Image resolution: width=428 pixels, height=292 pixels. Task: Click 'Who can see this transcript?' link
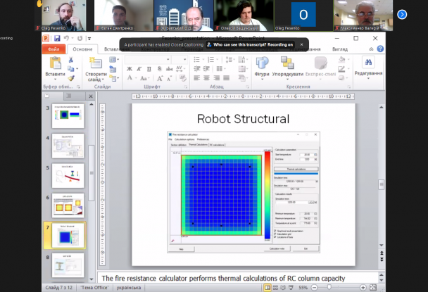(x=234, y=44)
